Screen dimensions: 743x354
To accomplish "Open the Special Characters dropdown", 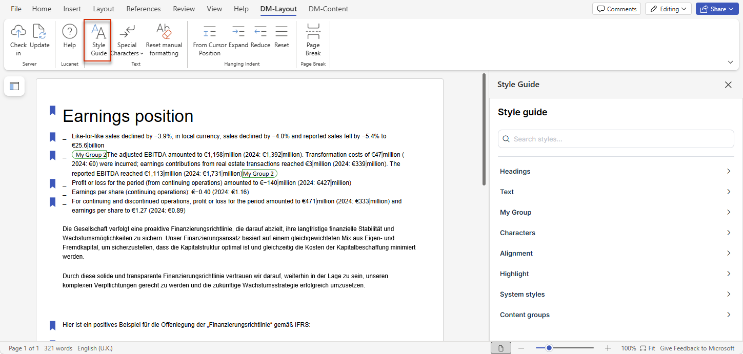I will coord(127,40).
